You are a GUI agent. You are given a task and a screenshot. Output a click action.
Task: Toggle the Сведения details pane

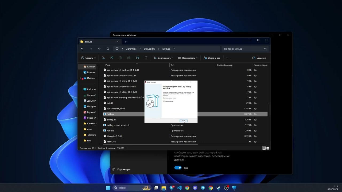pyautogui.click(x=259, y=58)
